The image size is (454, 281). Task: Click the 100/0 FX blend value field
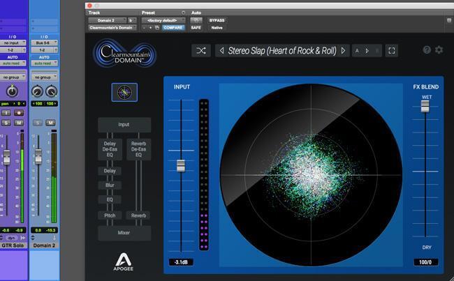[425, 262]
